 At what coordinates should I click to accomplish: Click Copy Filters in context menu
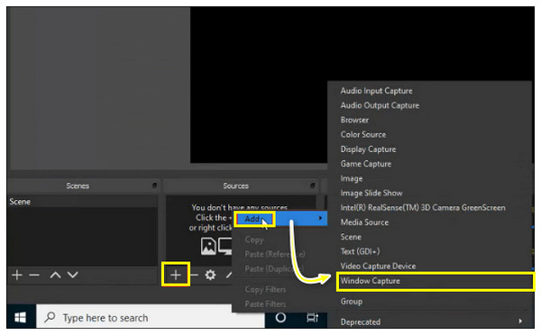point(265,289)
